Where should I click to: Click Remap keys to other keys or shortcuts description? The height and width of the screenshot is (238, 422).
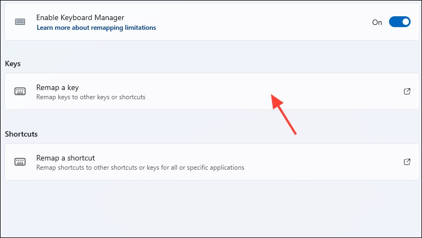(x=91, y=97)
